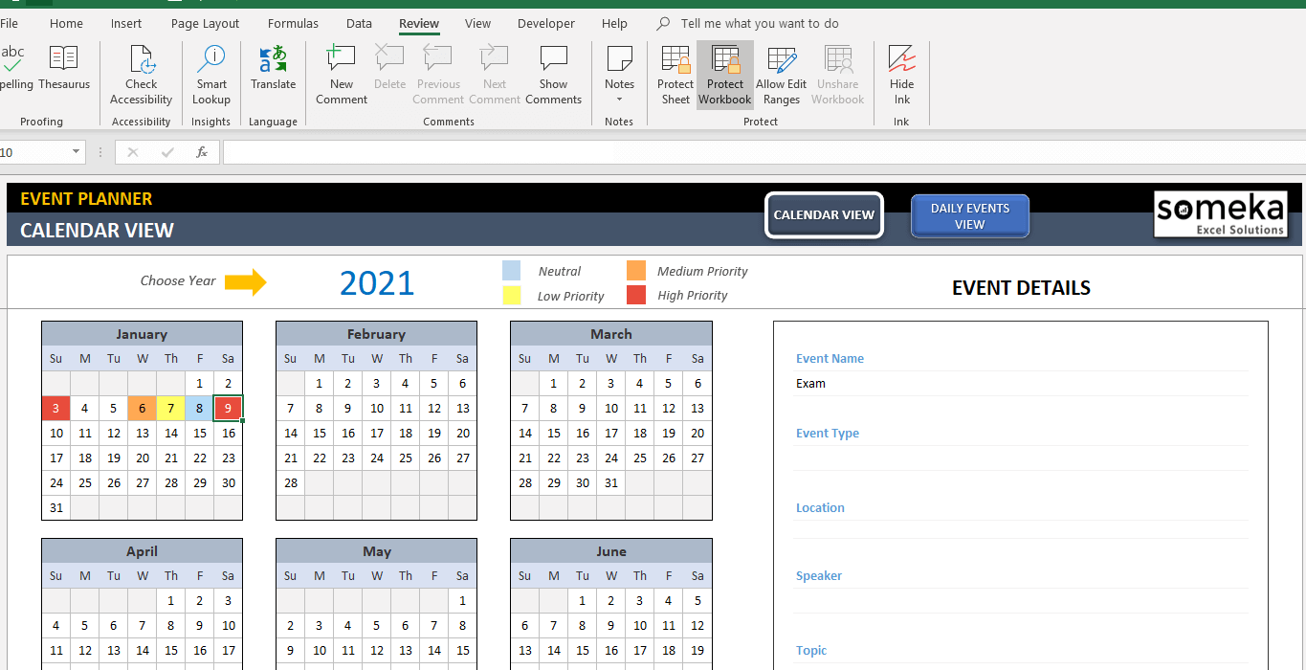
Task: Click Protect Sheet icon
Action: (675, 75)
